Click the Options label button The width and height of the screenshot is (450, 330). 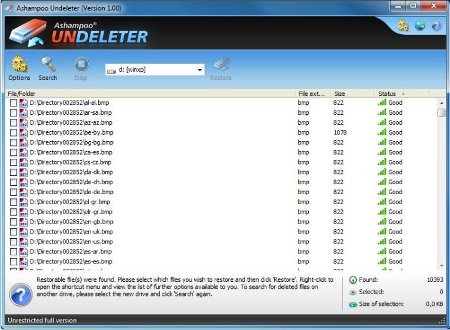(x=19, y=78)
